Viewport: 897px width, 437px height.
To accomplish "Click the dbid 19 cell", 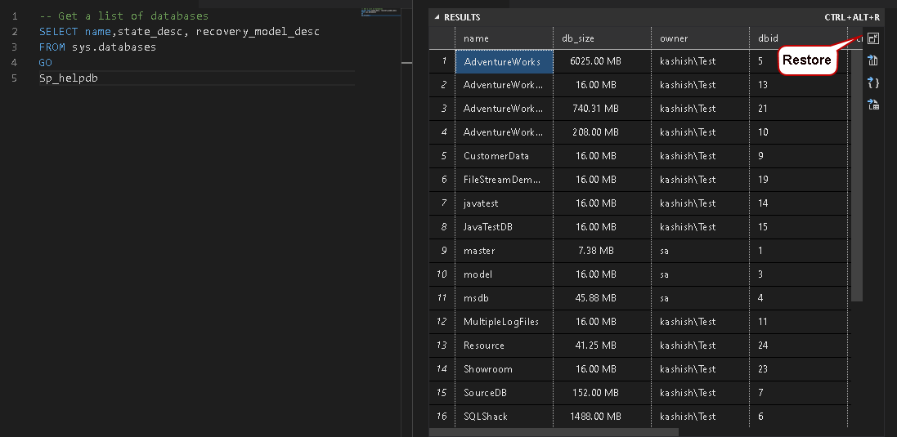I will 798,180.
